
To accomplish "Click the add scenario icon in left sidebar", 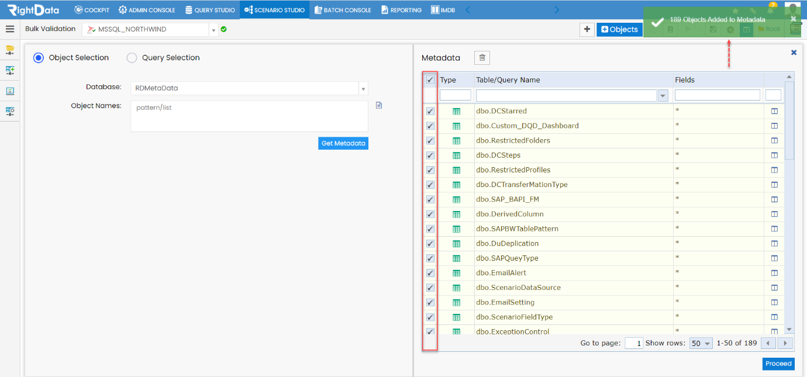I will click(10, 70).
